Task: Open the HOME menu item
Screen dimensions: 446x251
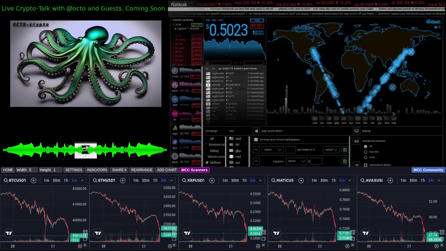Action: click(x=8, y=170)
